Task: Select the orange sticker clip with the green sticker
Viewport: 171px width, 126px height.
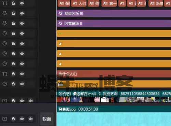Action: pos(114,33)
